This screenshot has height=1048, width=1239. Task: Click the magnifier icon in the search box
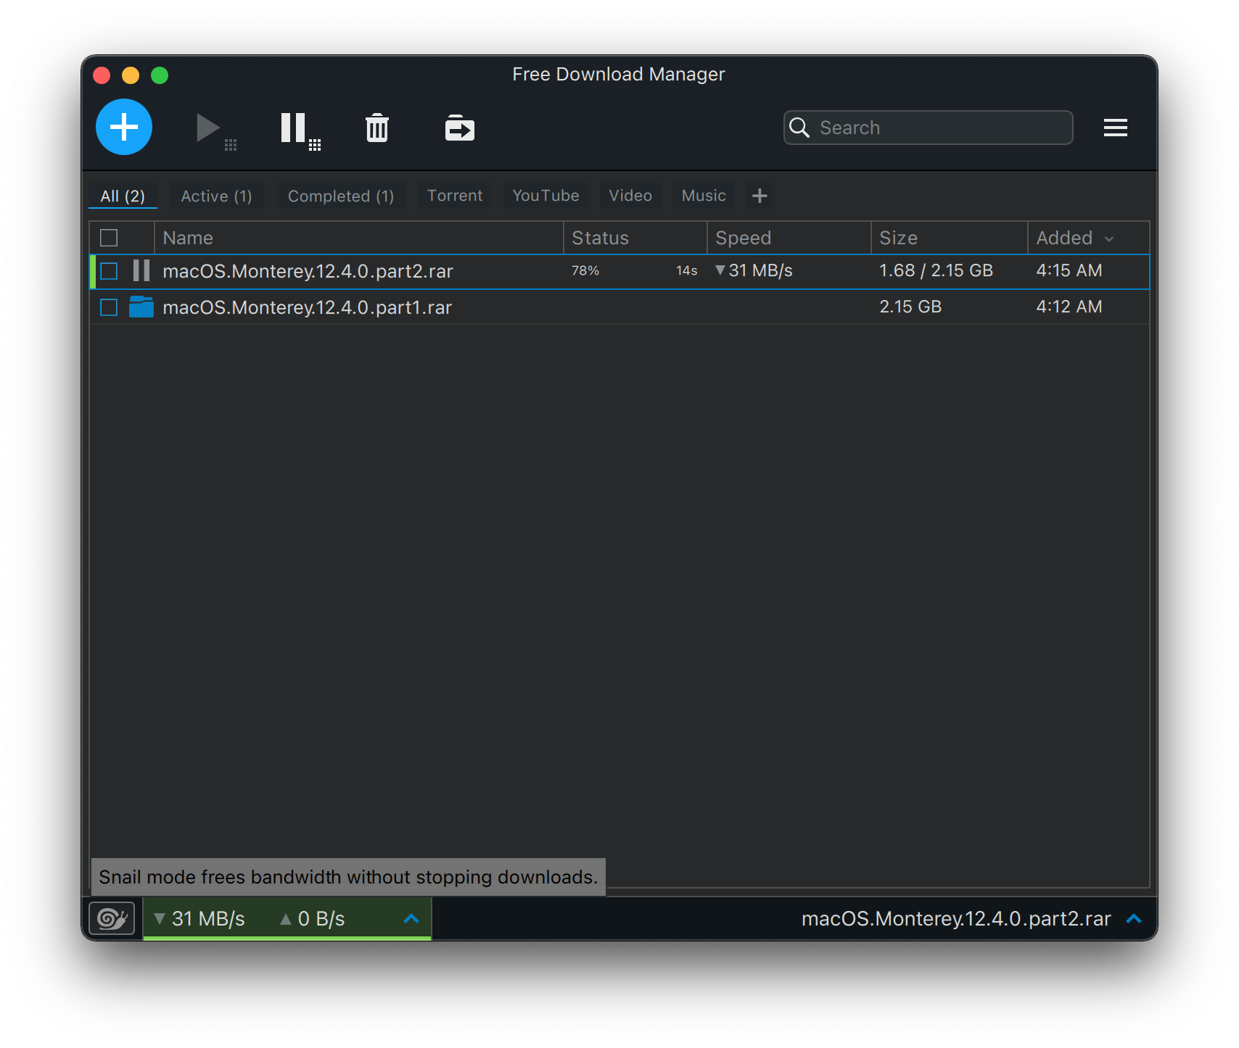[x=799, y=128]
